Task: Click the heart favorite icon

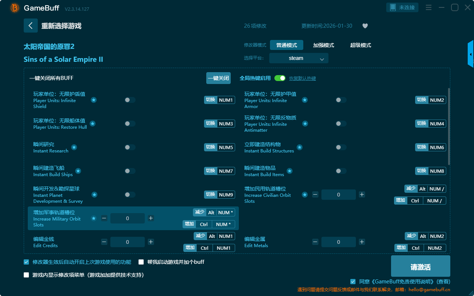Action: tap(365, 26)
